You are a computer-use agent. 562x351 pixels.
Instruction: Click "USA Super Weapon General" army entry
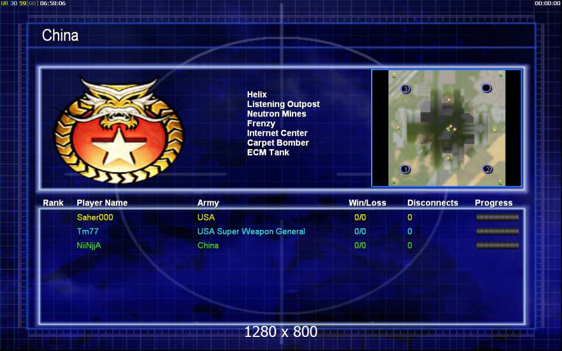pos(251,232)
